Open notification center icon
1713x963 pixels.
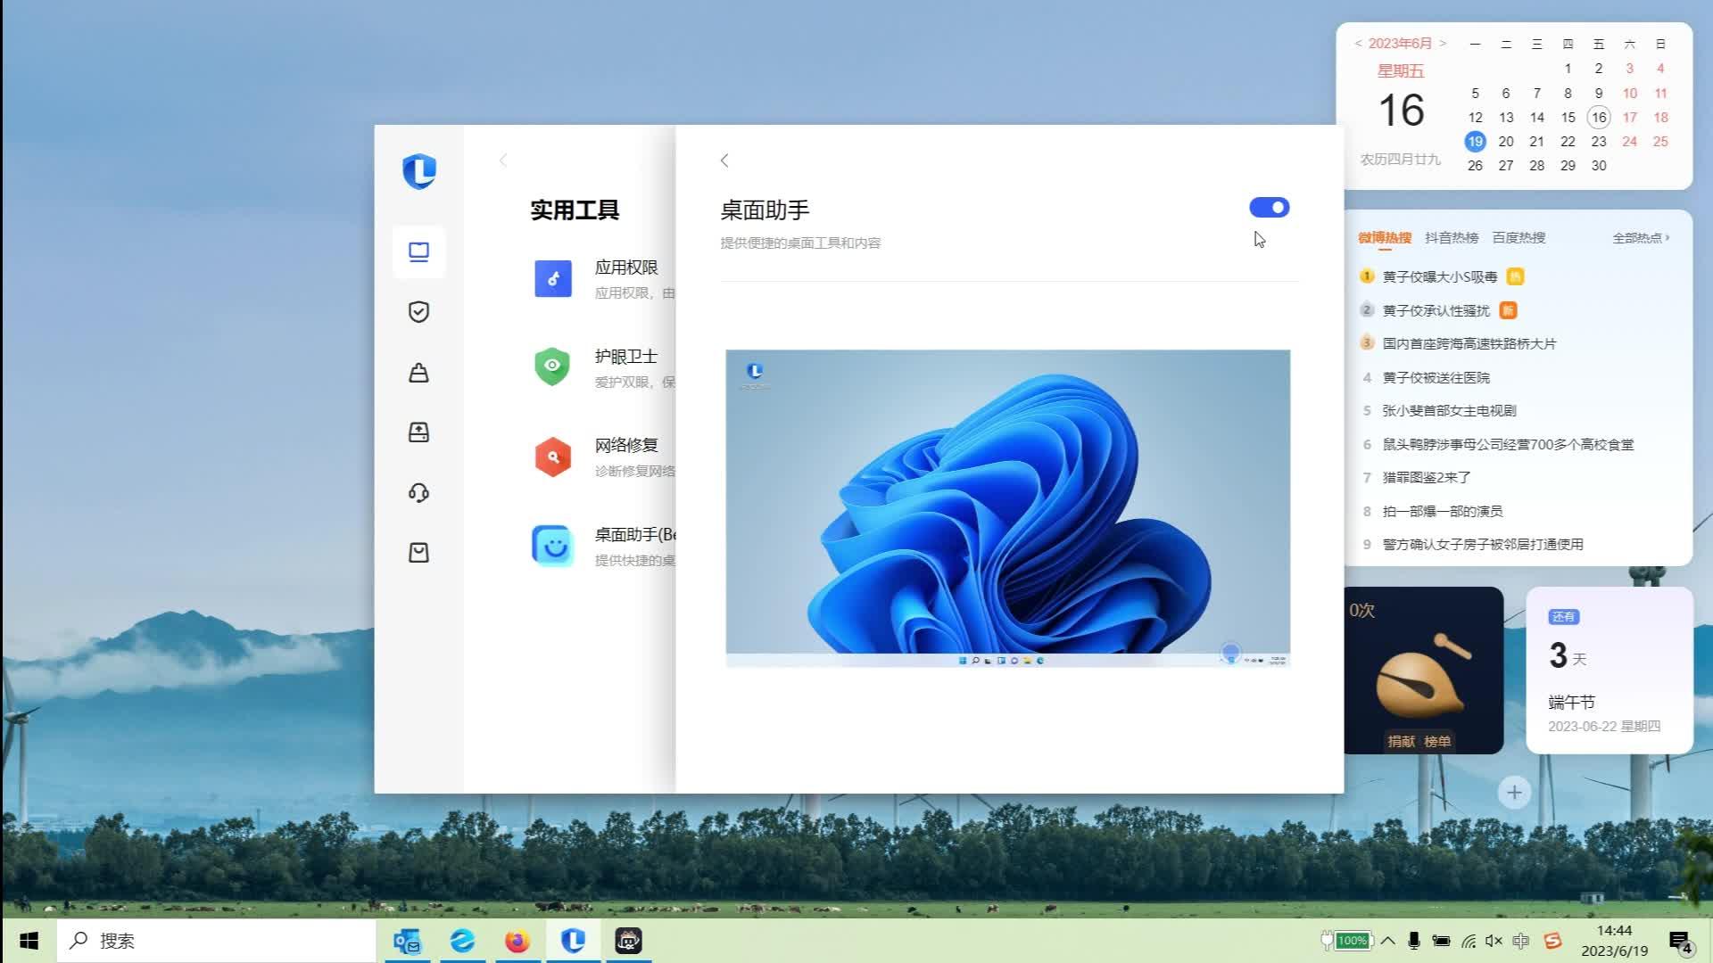(1681, 942)
